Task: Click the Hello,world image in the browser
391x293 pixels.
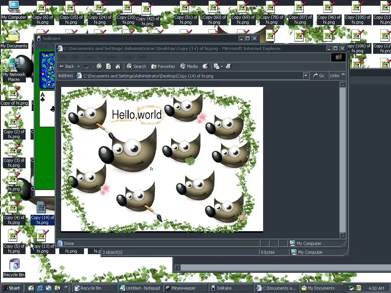Action: [162, 159]
